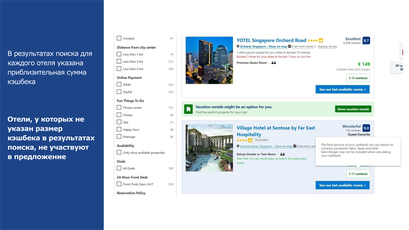Click the YOTEL hotel photo thumbnail
This screenshot has width=409, height=230.
coord(209,60)
